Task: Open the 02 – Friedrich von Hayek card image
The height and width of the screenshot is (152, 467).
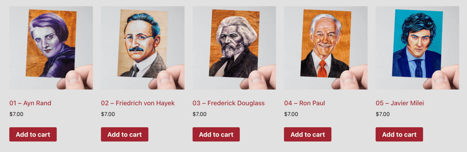Action: [143, 48]
